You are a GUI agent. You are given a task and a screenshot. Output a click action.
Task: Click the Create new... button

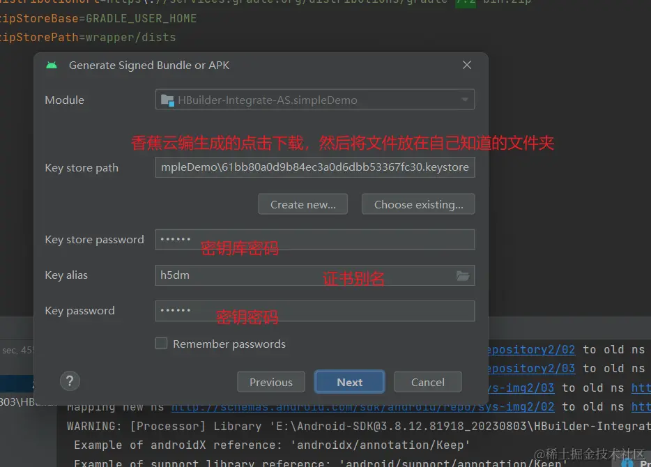point(302,204)
